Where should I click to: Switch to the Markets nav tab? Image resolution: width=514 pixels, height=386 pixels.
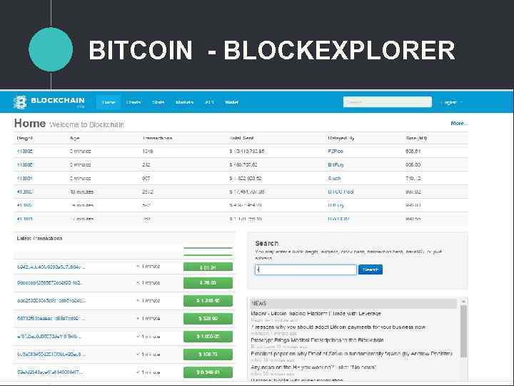(x=185, y=102)
